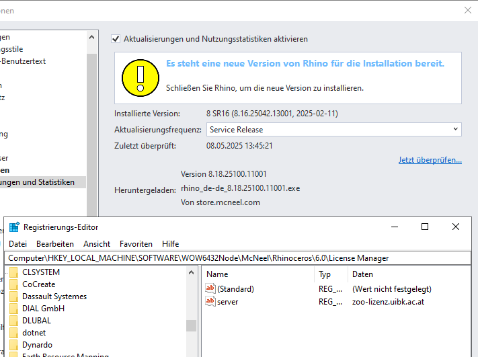Open the Aktualisierungsfrequenz Service Release dropdown

coord(334,130)
